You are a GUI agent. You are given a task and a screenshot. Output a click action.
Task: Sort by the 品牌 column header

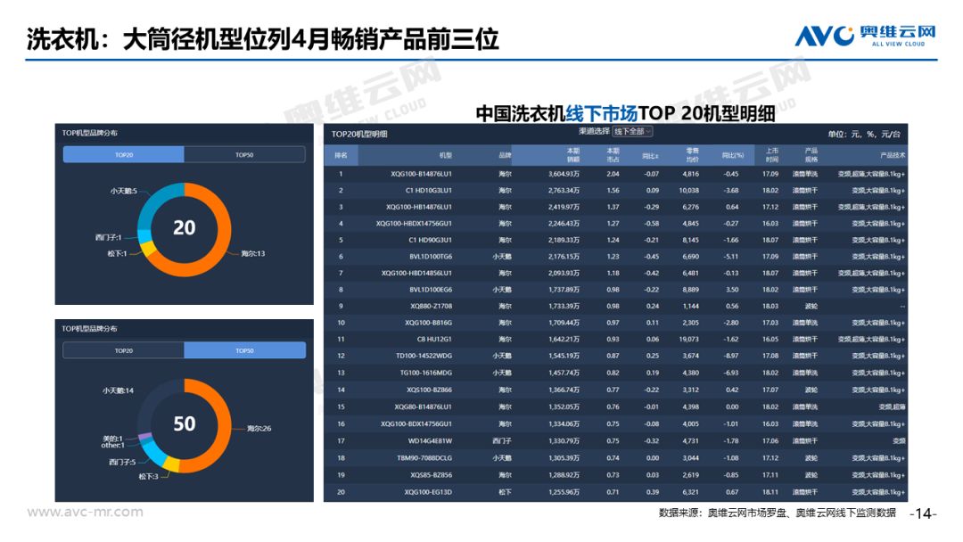(505, 155)
